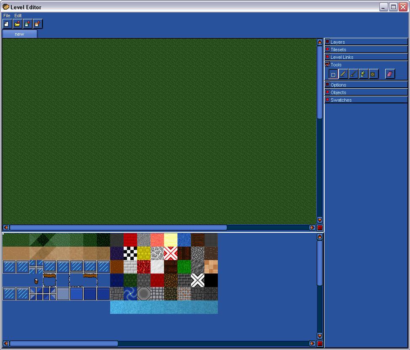Open a level with the folder icon
The image size is (410, 350).
click(17, 24)
